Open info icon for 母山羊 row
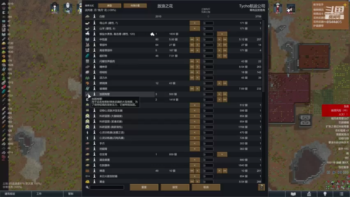 (94, 23)
